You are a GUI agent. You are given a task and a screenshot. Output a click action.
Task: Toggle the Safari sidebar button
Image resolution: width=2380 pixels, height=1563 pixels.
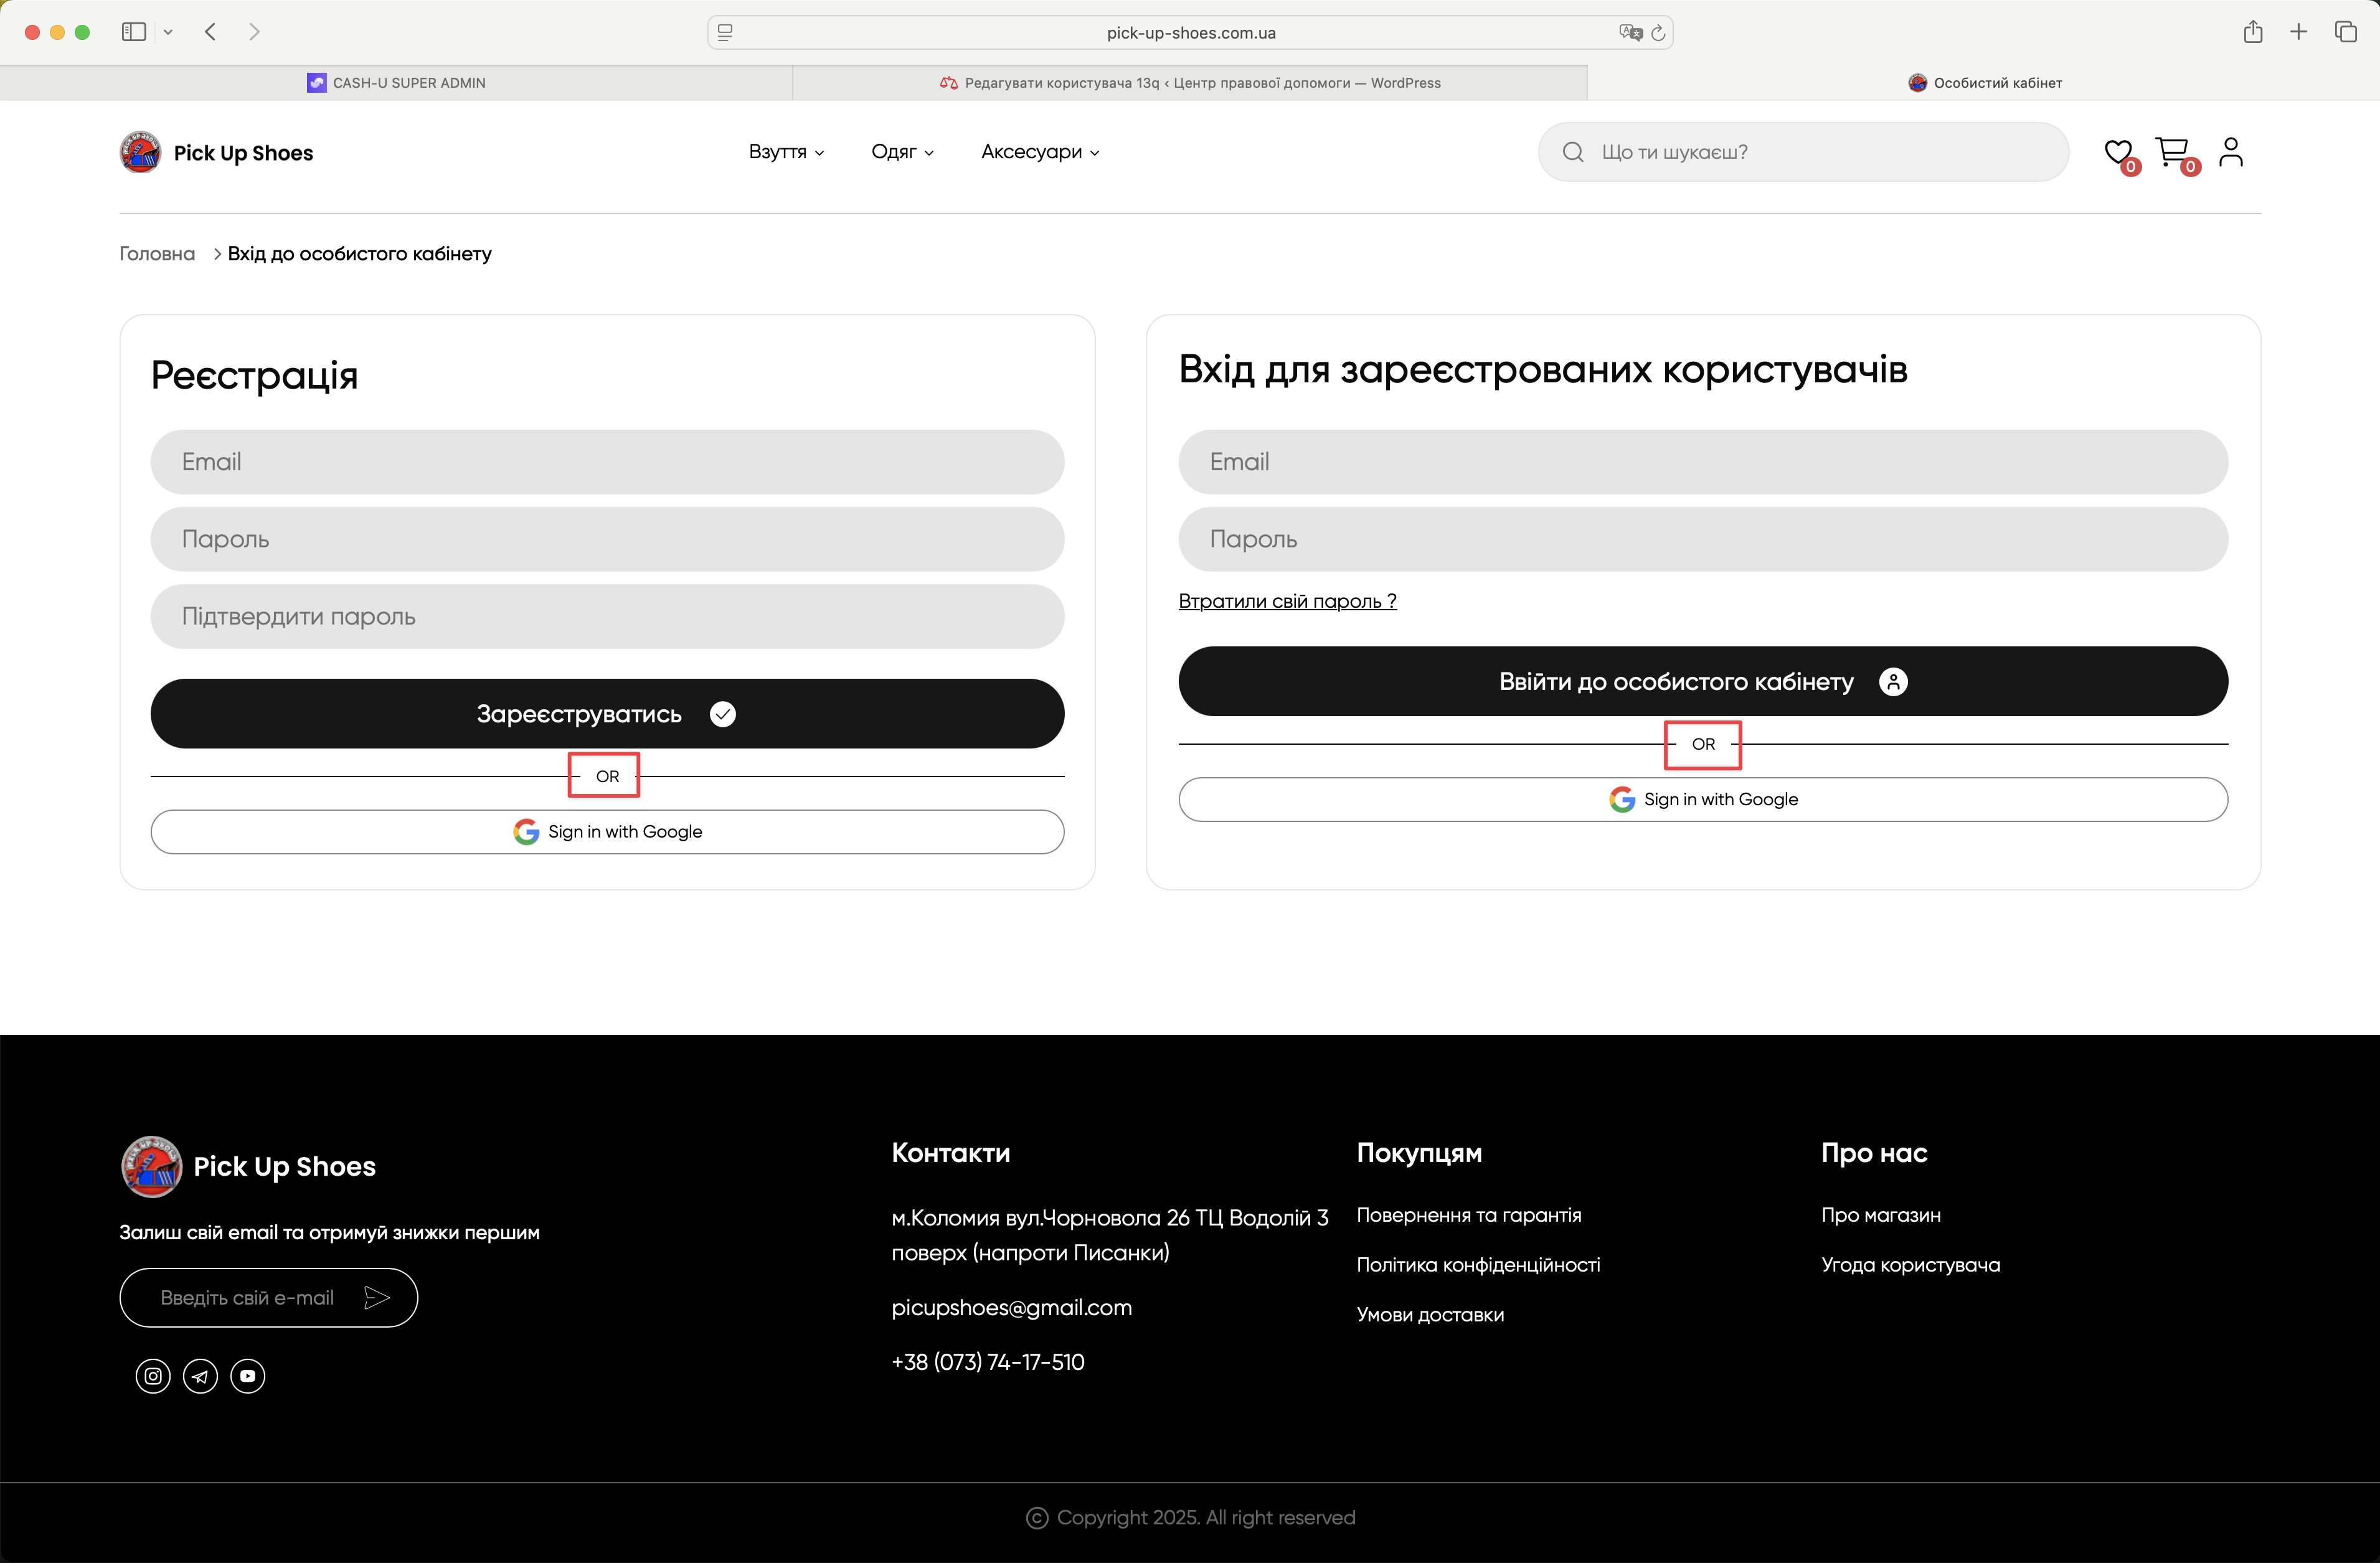pos(134,32)
